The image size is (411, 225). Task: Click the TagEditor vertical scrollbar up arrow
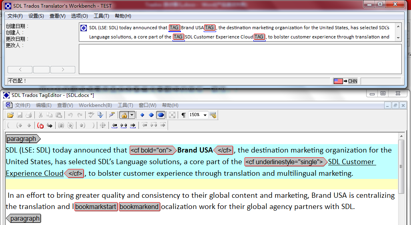401,136
